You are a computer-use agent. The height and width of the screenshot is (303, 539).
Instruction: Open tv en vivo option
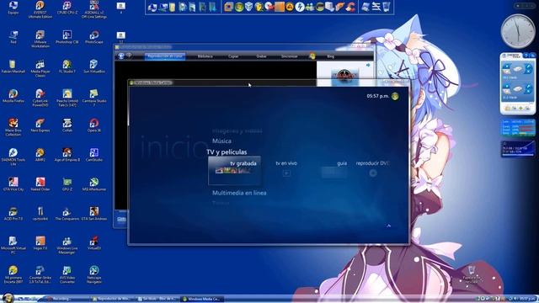(286, 167)
